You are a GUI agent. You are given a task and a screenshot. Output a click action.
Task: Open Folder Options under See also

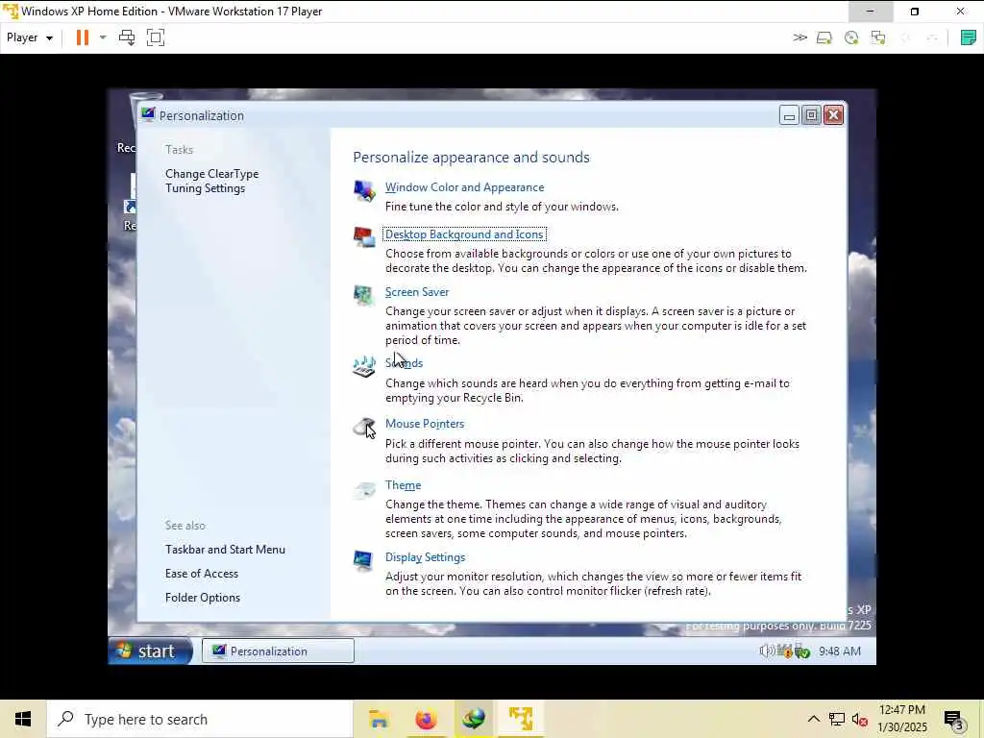click(x=203, y=598)
